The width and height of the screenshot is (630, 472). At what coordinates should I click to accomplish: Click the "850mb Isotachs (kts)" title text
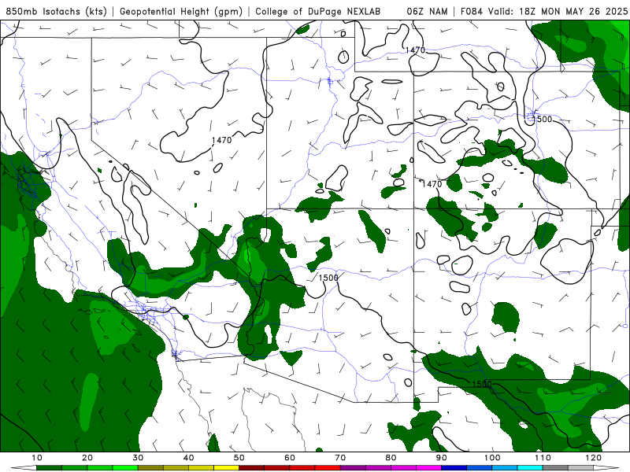coord(57,12)
